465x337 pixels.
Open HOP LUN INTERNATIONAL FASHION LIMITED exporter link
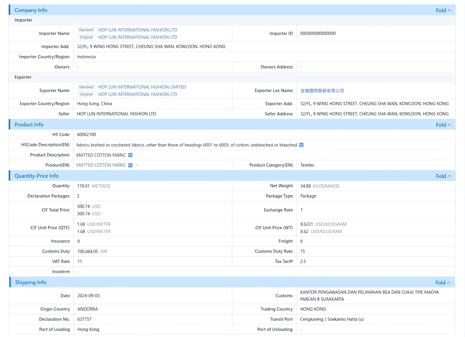tap(142, 87)
